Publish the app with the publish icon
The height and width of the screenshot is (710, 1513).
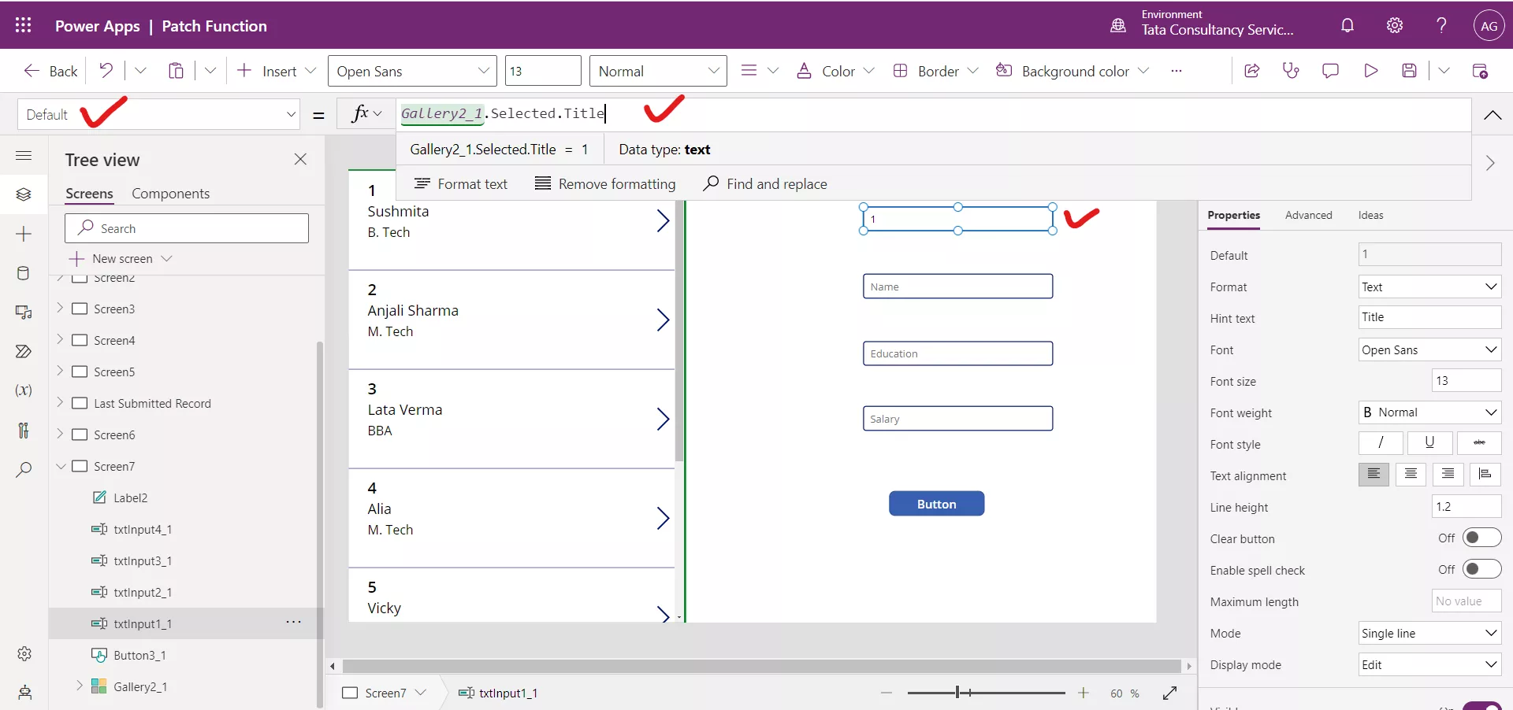click(1480, 70)
